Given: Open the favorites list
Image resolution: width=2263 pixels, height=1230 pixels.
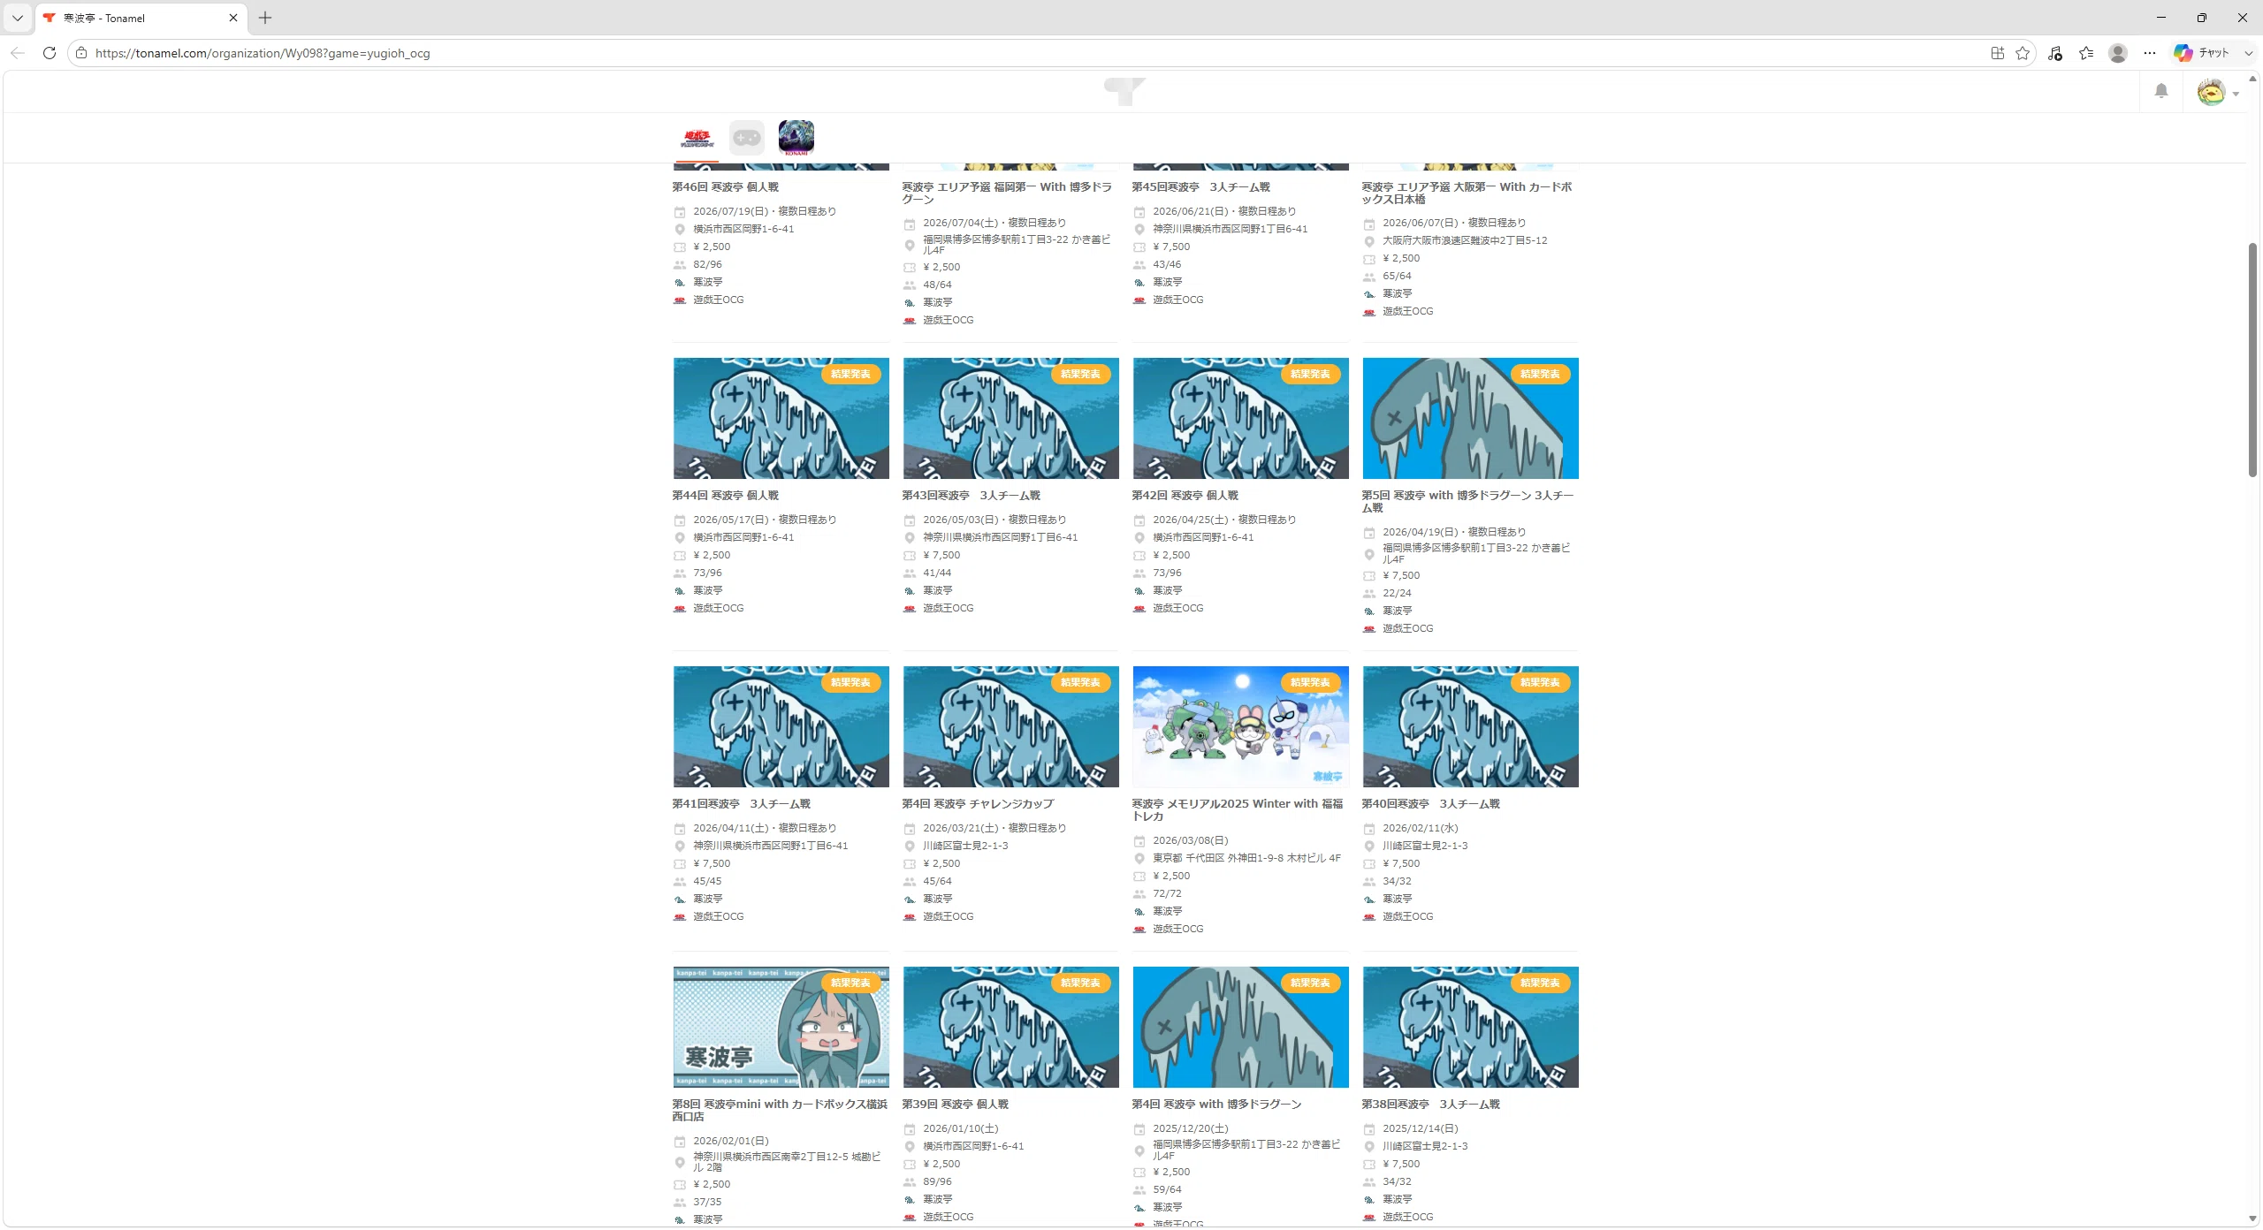Looking at the screenshot, I should (x=2086, y=53).
